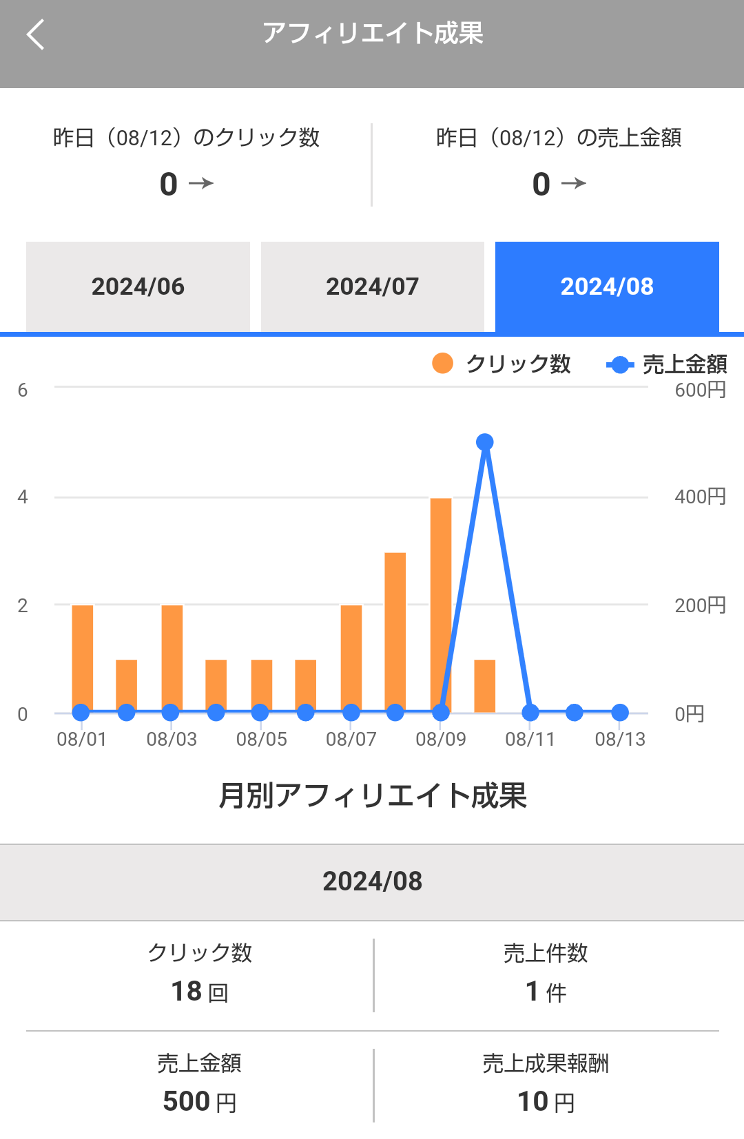
Task: Toggle the blue 売上金額 legend marker
Action: tap(620, 364)
